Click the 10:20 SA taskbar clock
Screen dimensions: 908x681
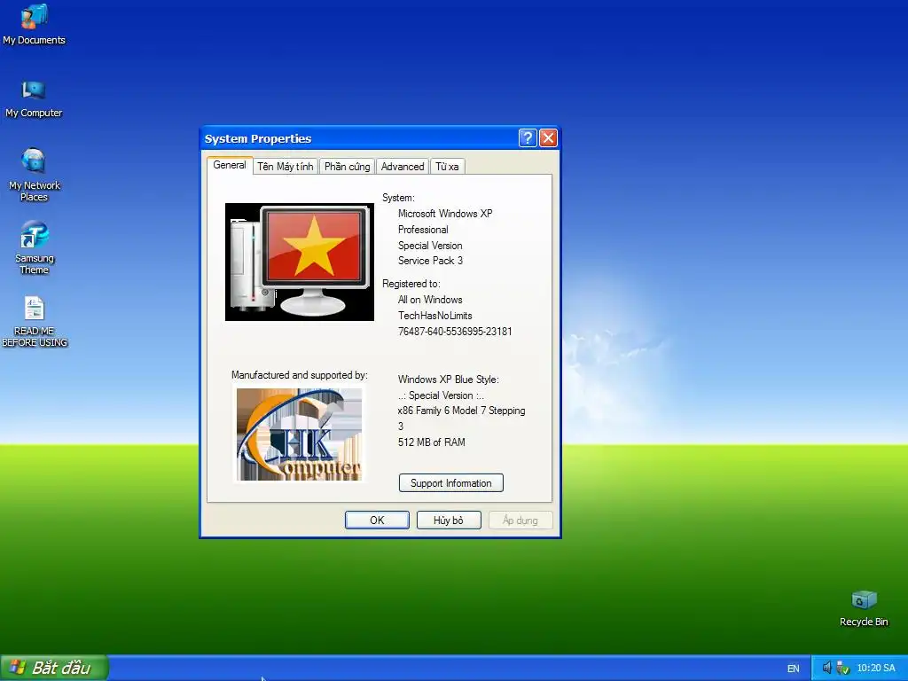point(875,668)
